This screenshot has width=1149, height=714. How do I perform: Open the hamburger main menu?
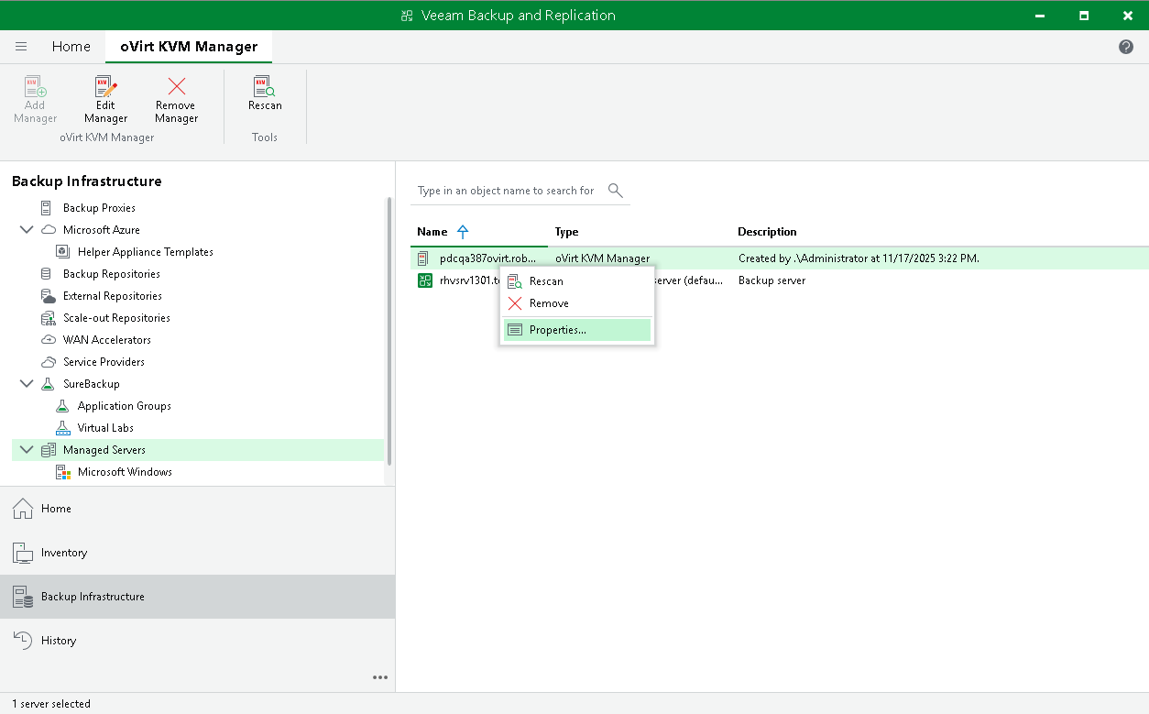21,46
